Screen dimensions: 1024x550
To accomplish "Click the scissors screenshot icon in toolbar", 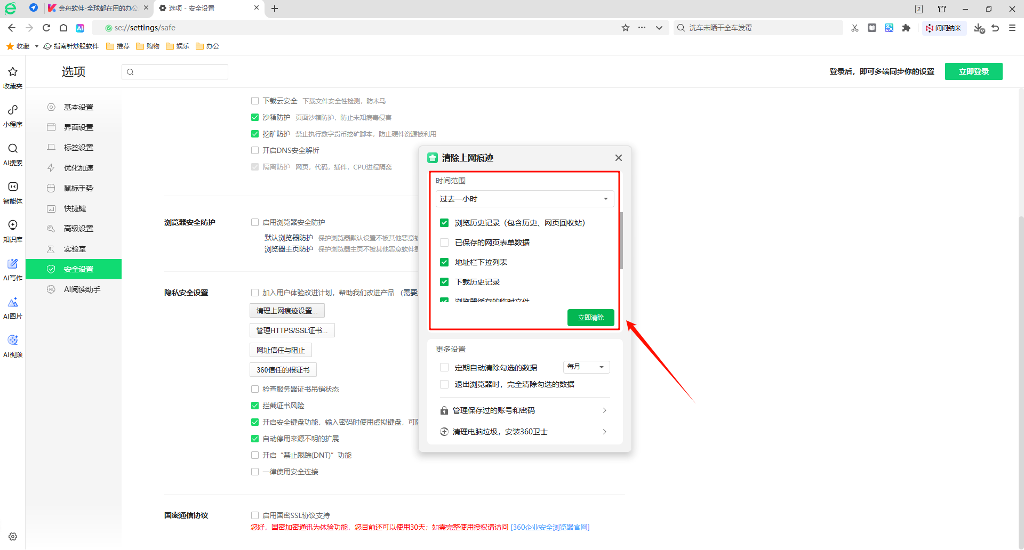I will click(855, 28).
